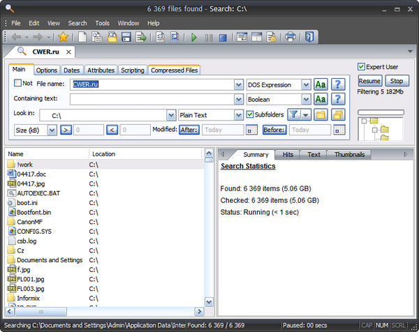Click the blue stop square in toolbar

[x=223, y=37]
